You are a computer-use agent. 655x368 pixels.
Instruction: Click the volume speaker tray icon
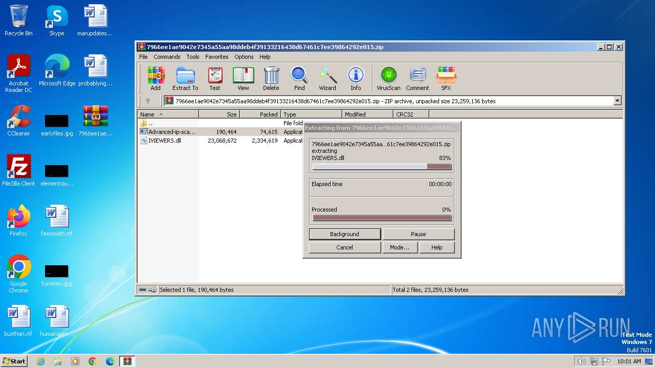pos(581,361)
